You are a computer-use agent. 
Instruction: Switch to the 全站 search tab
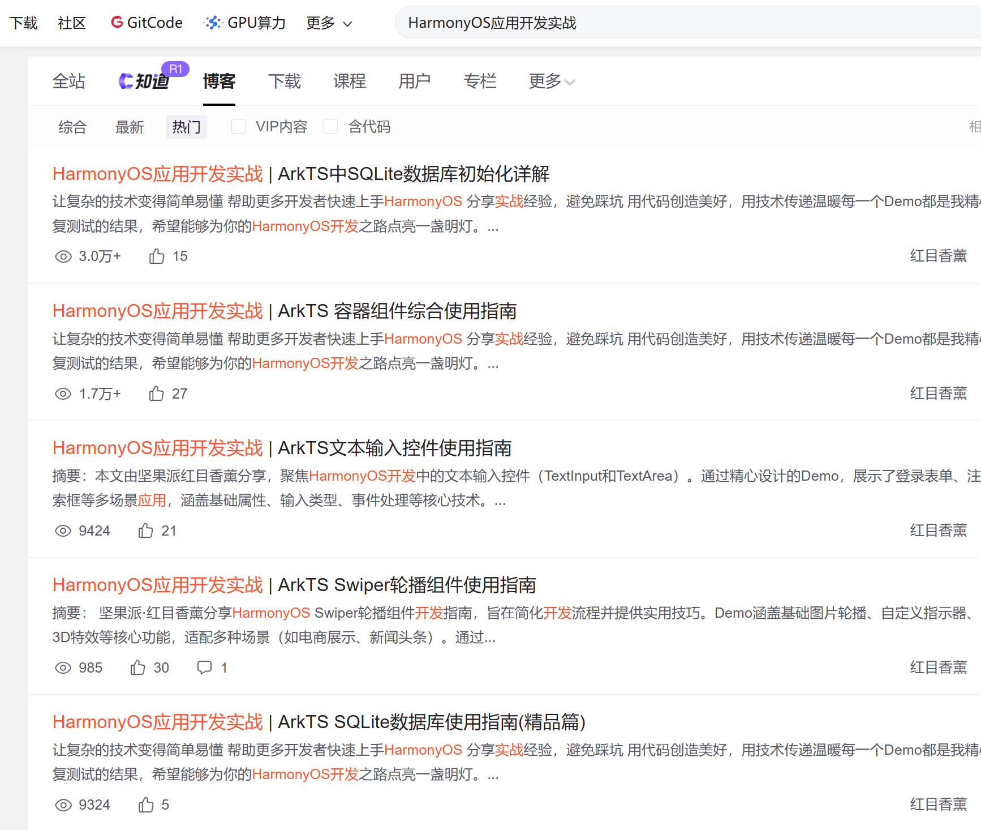pos(68,82)
